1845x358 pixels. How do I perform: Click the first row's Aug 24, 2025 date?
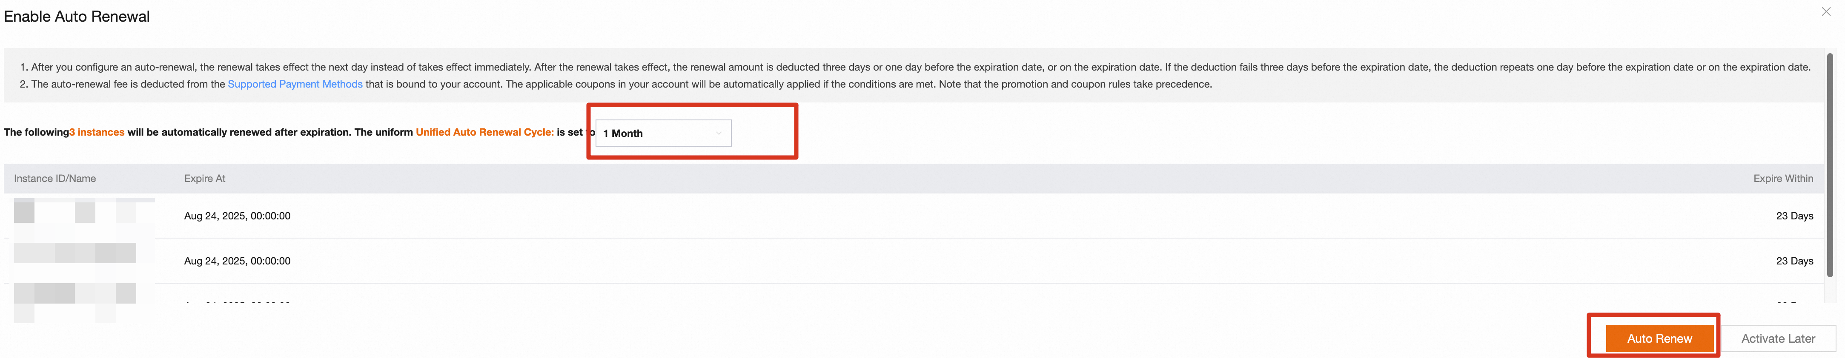[x=237, y=216]
